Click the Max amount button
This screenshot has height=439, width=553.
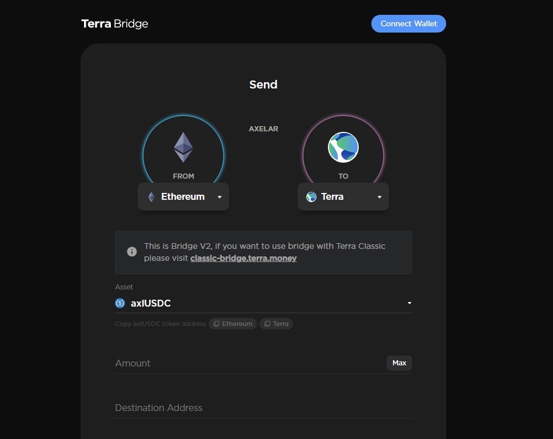tap(399, 363)
